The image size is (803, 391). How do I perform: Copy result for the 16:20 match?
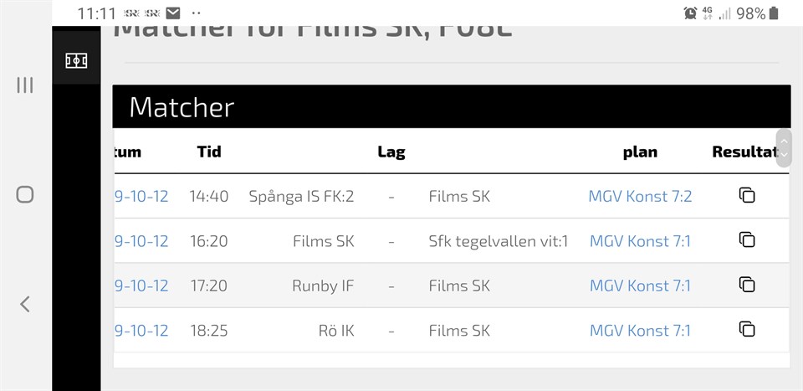[747, 239]
